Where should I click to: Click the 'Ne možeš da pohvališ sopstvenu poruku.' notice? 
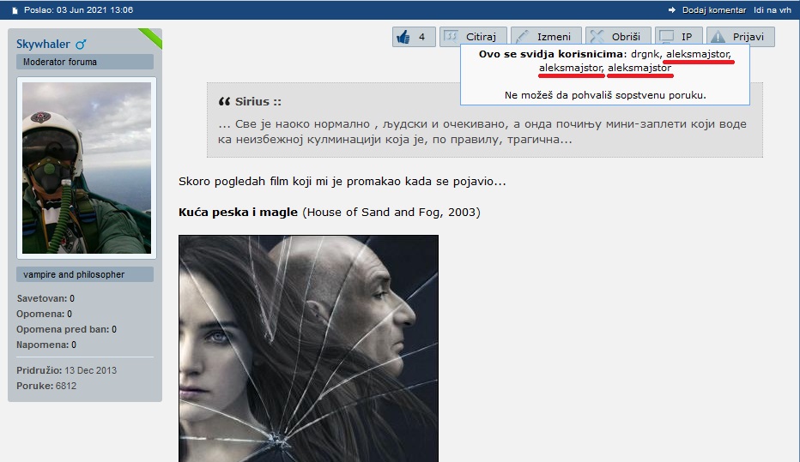click(605, 95)
